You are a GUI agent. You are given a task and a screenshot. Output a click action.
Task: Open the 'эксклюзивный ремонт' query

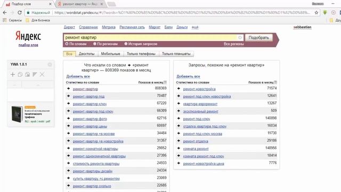[200, 111]
